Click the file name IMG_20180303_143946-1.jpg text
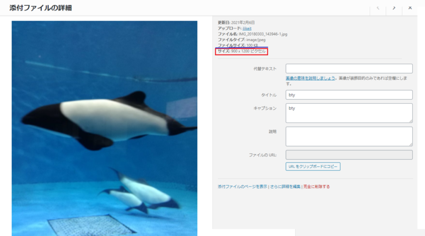425x236 pixels. tap(263, 34)
